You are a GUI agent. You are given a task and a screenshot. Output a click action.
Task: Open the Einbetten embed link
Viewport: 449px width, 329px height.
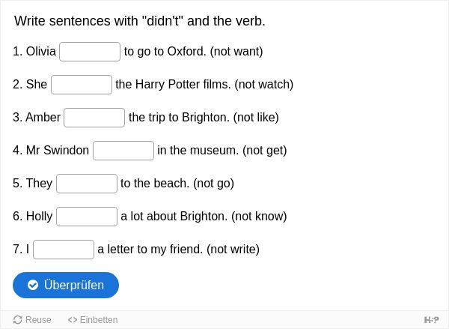pos(93,320)
